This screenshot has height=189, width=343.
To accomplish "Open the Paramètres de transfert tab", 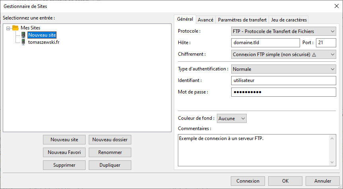I will coord(242,20).
